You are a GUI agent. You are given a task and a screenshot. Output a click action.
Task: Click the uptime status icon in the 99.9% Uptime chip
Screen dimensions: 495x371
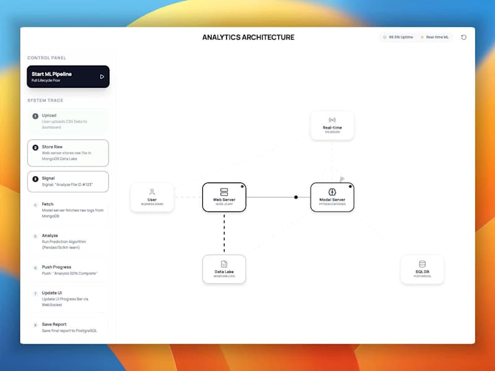385,36
